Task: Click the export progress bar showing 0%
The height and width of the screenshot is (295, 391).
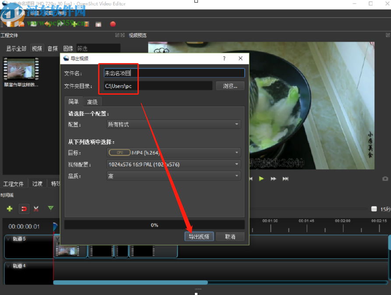Action: 154,225
